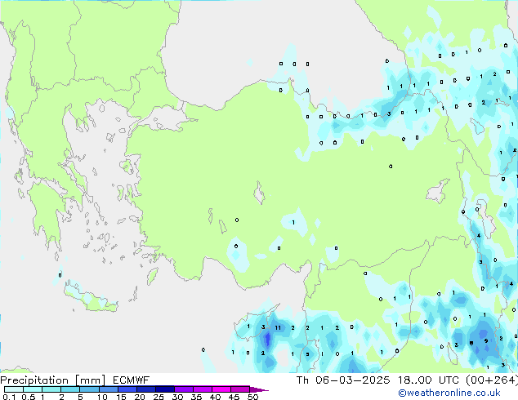This screenshot has height=400, width=518.
Task: Pick the 25–30 mm navy legend swatch
Action: tap(164, 389)
